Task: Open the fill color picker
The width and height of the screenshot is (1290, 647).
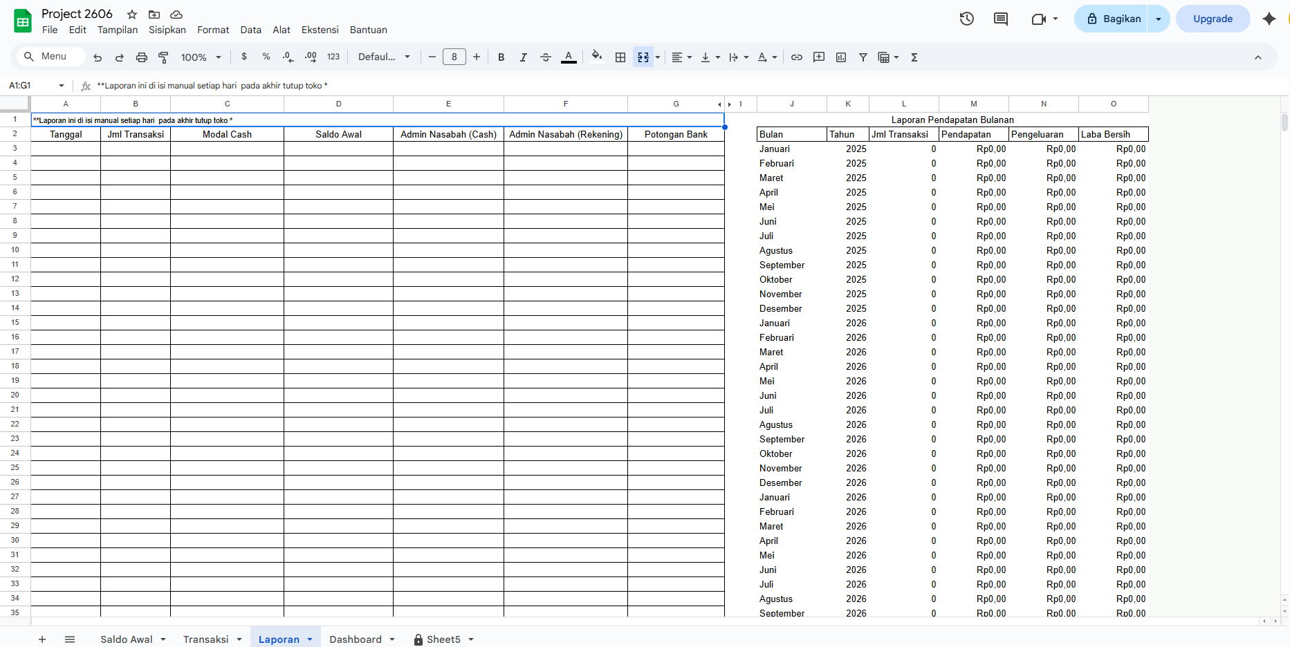Action: pyautogui.click(x=596, y=57)
